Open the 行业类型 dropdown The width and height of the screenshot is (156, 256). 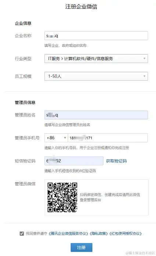coord(96,59)
